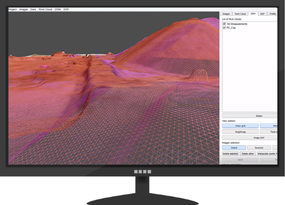This screenshot has width=285, height=205.
Task: Switch to the DOF tab in side panel
Action: click(x=262, y=14)
